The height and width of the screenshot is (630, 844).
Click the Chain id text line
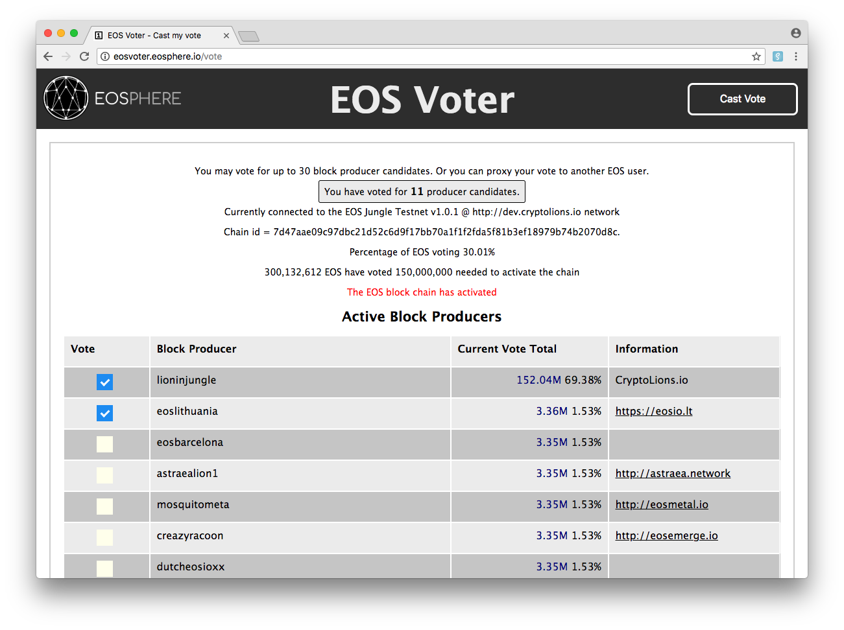(422, 232)
